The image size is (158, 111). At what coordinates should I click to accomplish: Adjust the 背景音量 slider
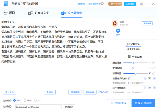[136, 74]
